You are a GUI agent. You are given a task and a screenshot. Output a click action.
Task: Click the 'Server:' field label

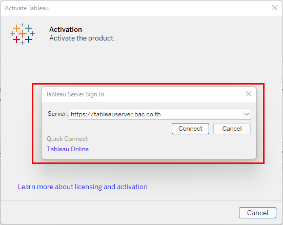pyautogui.click(x=58, y=114)
